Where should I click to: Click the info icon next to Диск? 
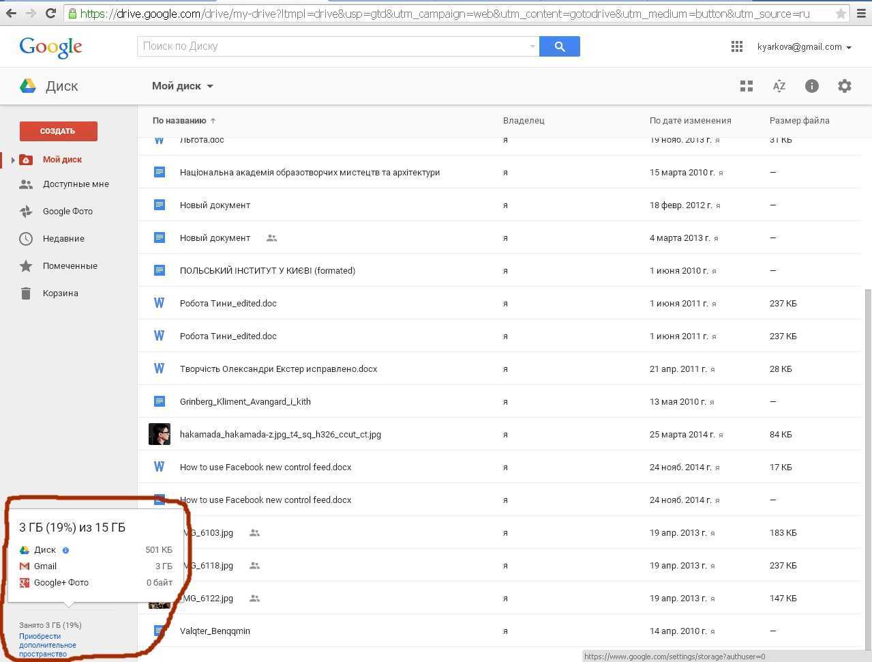click(65, 550)
